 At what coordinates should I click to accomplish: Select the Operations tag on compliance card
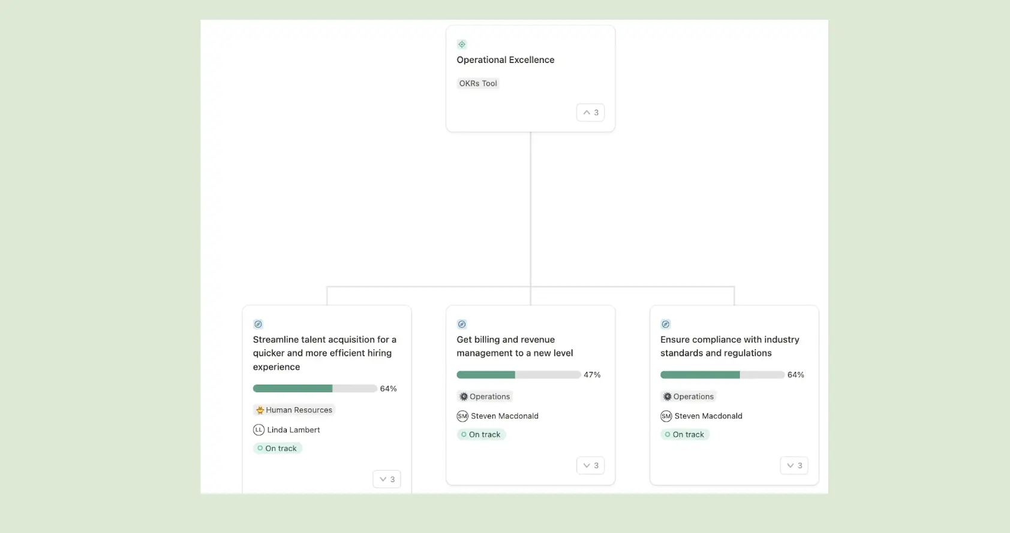pyautogui.click(x=689, y=396)
